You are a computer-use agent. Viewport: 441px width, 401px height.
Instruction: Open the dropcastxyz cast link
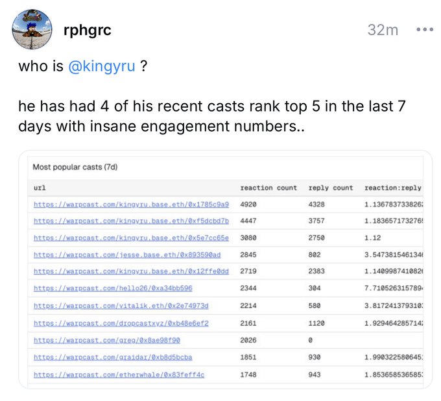pyautogui.click(x=121, y=322)
